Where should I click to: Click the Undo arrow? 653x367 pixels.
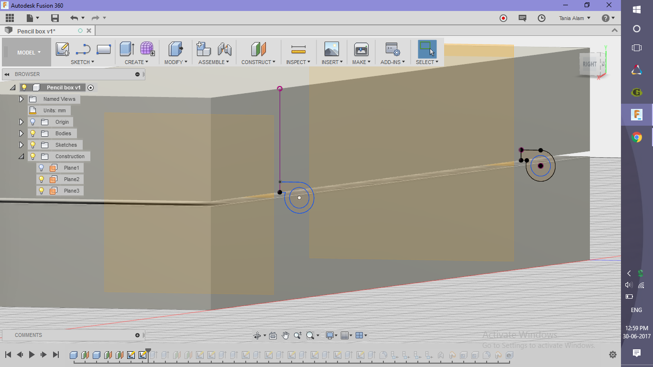click(74, 18)
